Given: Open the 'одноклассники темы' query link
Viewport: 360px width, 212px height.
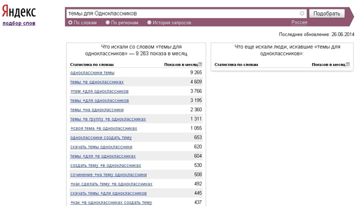Looking at the screenshot, I should click(92, 73).
